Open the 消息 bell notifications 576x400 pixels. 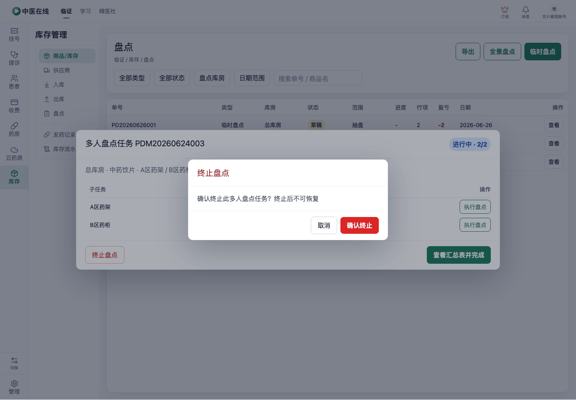point(526,9)
